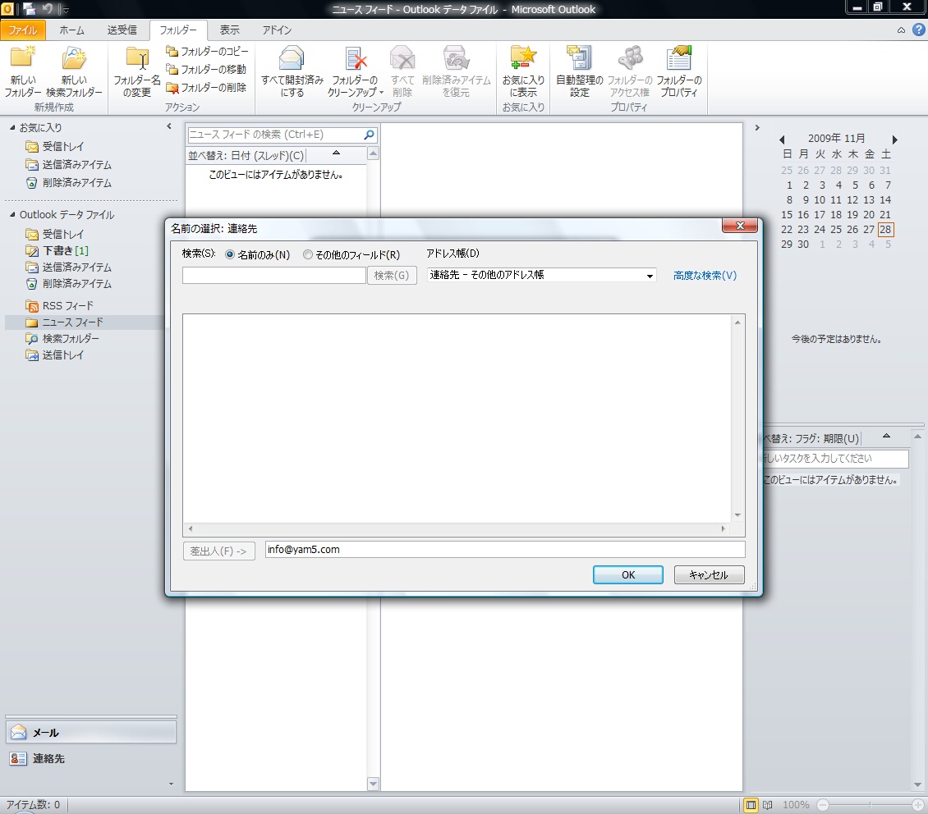Viewport: 928px width, 814px height.
Task: Expand the To-Do bar chevron
Action: tap(757, 128)
